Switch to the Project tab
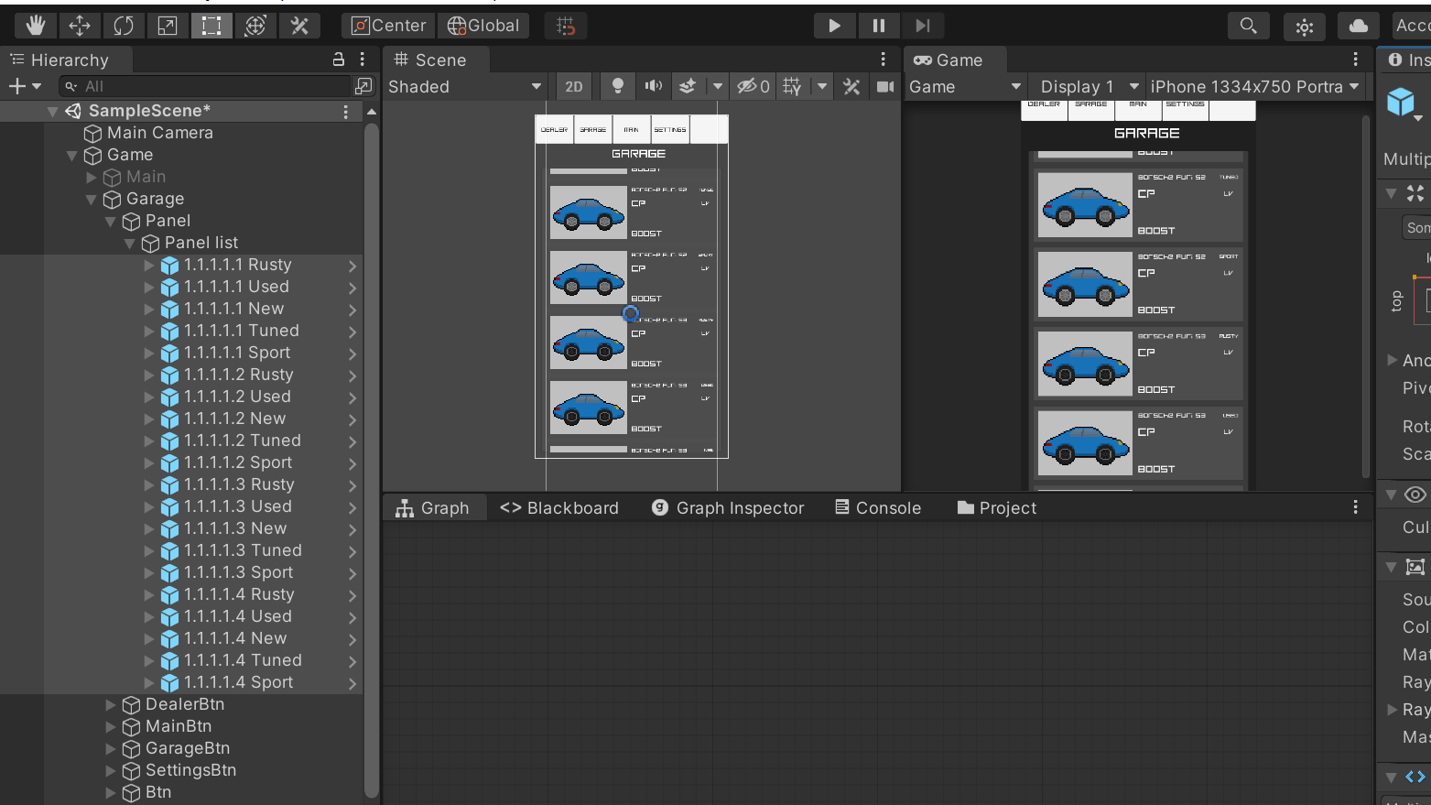Screen dimensions: 1431x805 tap(997, 508)
